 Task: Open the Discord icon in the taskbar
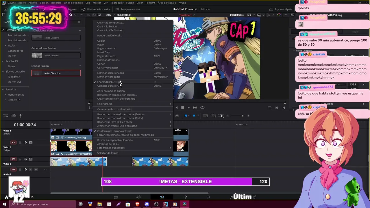[147, 204]
